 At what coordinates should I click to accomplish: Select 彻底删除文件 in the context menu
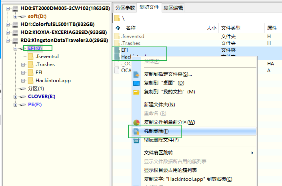click(x=161, y=140)
